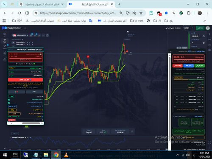Click the green top-up button in header

tap(200, 28)
